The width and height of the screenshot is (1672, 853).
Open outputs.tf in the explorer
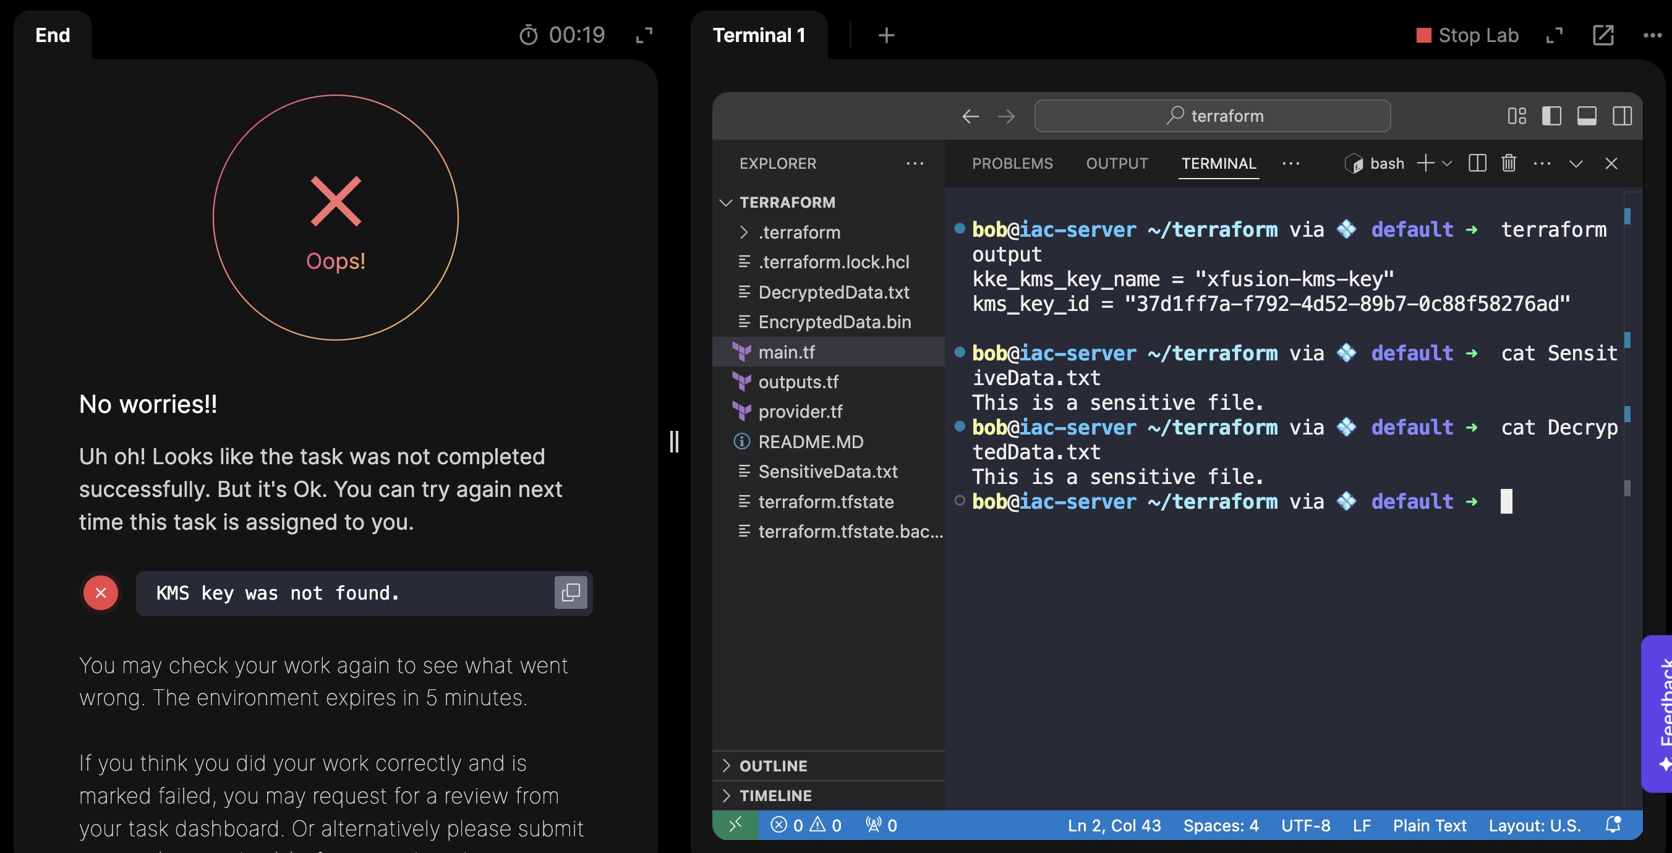point(798,381)
